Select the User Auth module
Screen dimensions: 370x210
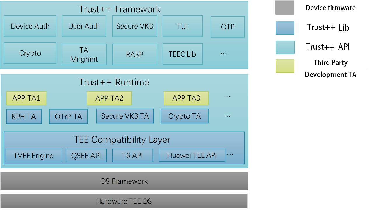pos(84,27)
